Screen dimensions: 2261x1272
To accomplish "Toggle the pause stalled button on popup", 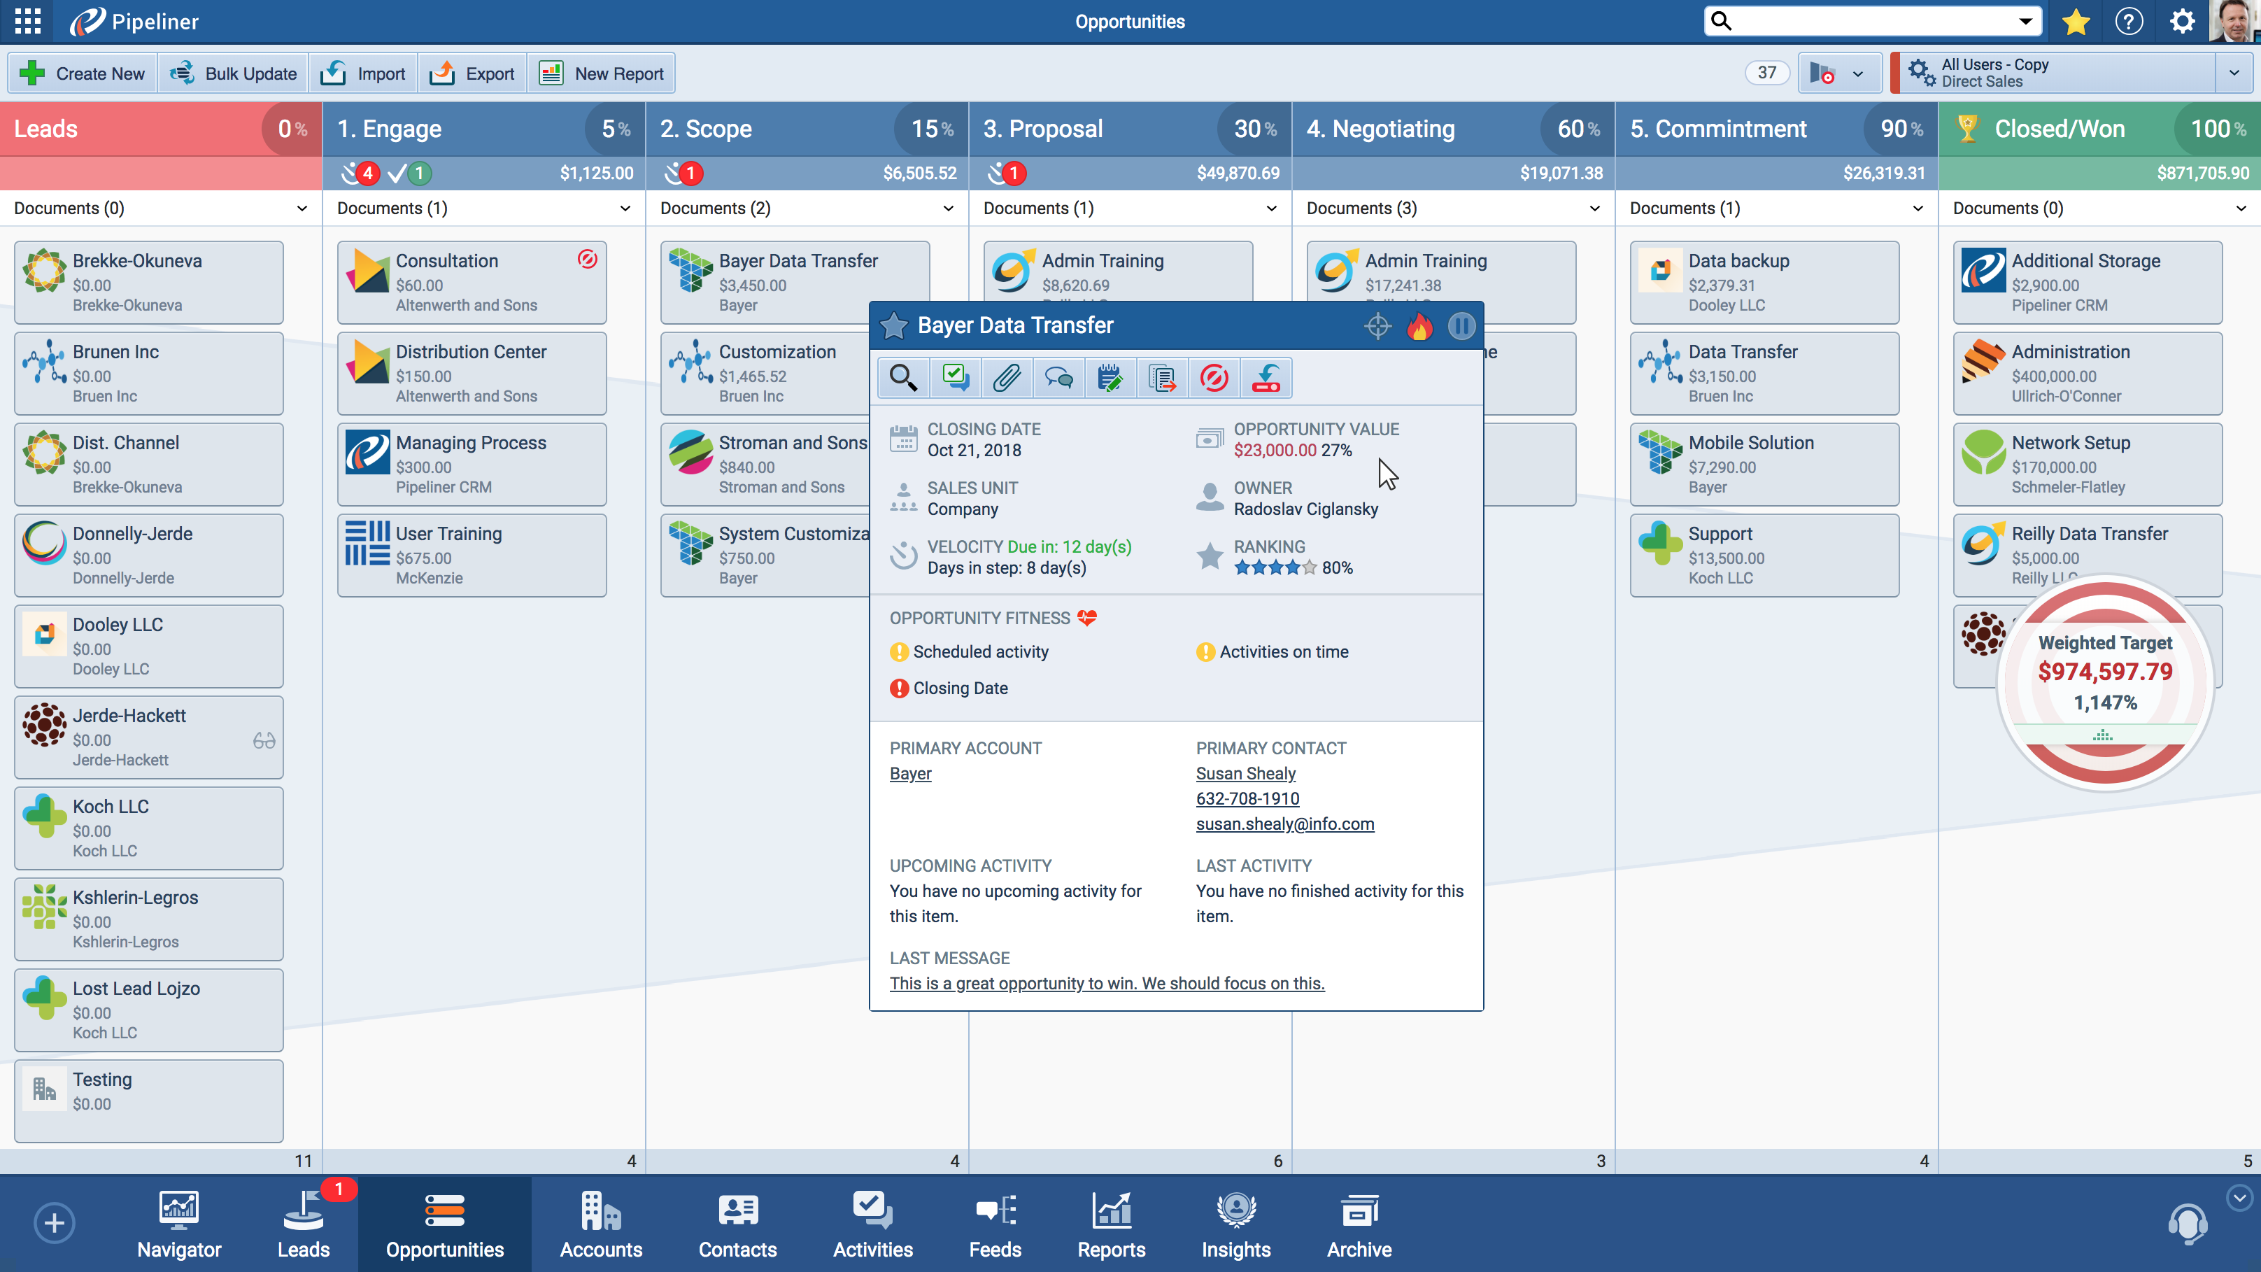I will point(1461,327).
